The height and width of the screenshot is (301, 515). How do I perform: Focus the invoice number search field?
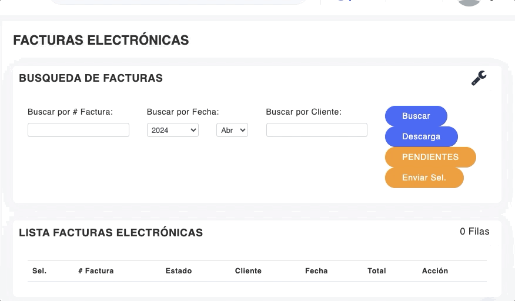78,130
